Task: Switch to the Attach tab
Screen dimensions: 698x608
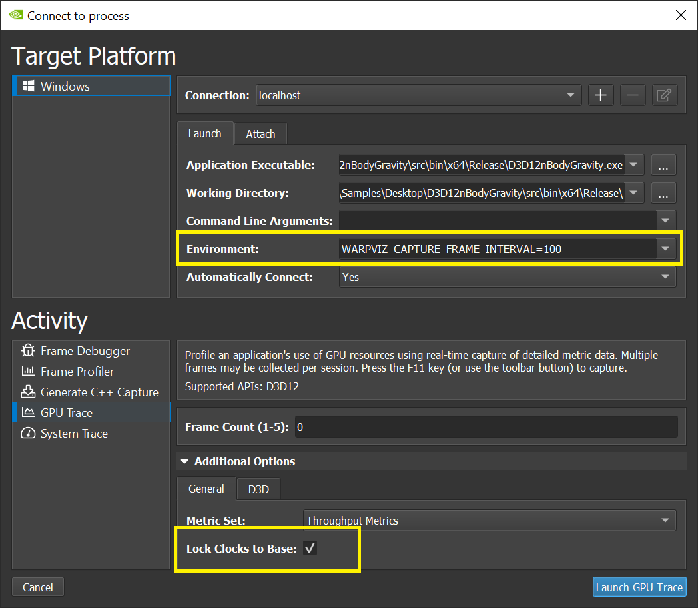Action: click(260, 134)
